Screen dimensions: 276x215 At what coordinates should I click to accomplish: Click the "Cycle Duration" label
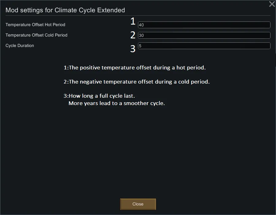[x=20, y=45]
